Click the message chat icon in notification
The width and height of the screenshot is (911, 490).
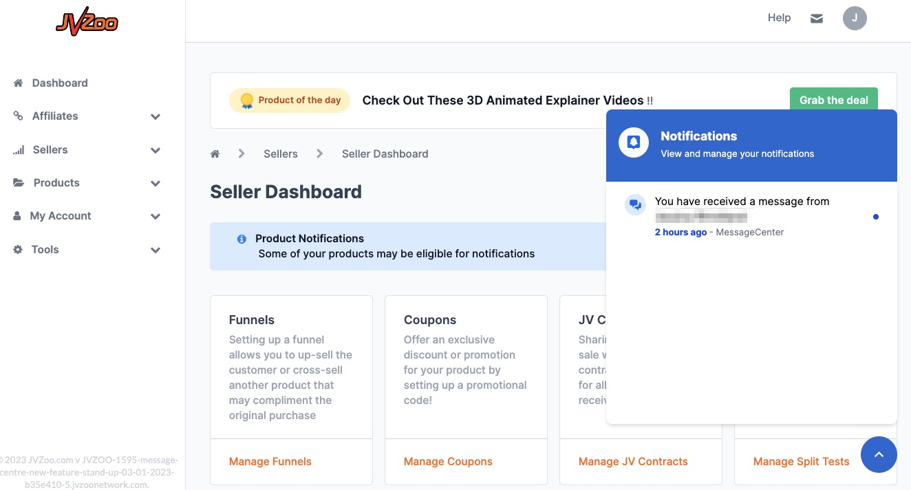click(635, 204)
